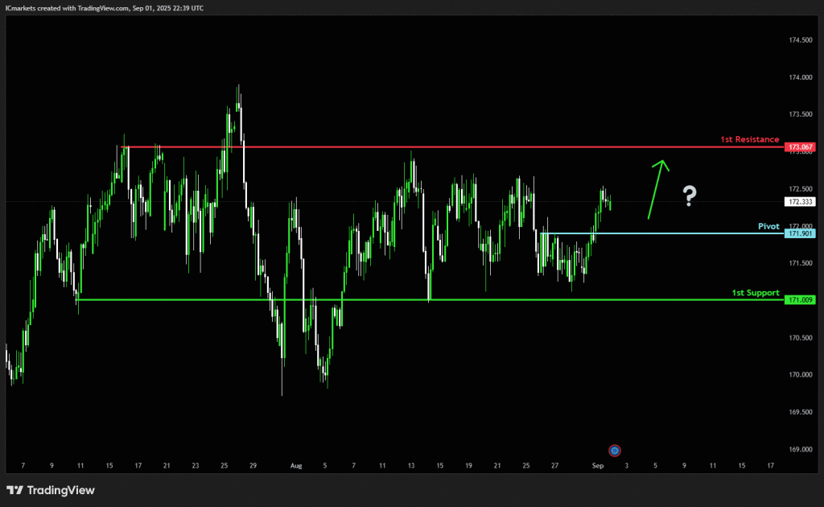Select the white 172.333 current price tag
This screenshot has width=824, height=507.
800,202
